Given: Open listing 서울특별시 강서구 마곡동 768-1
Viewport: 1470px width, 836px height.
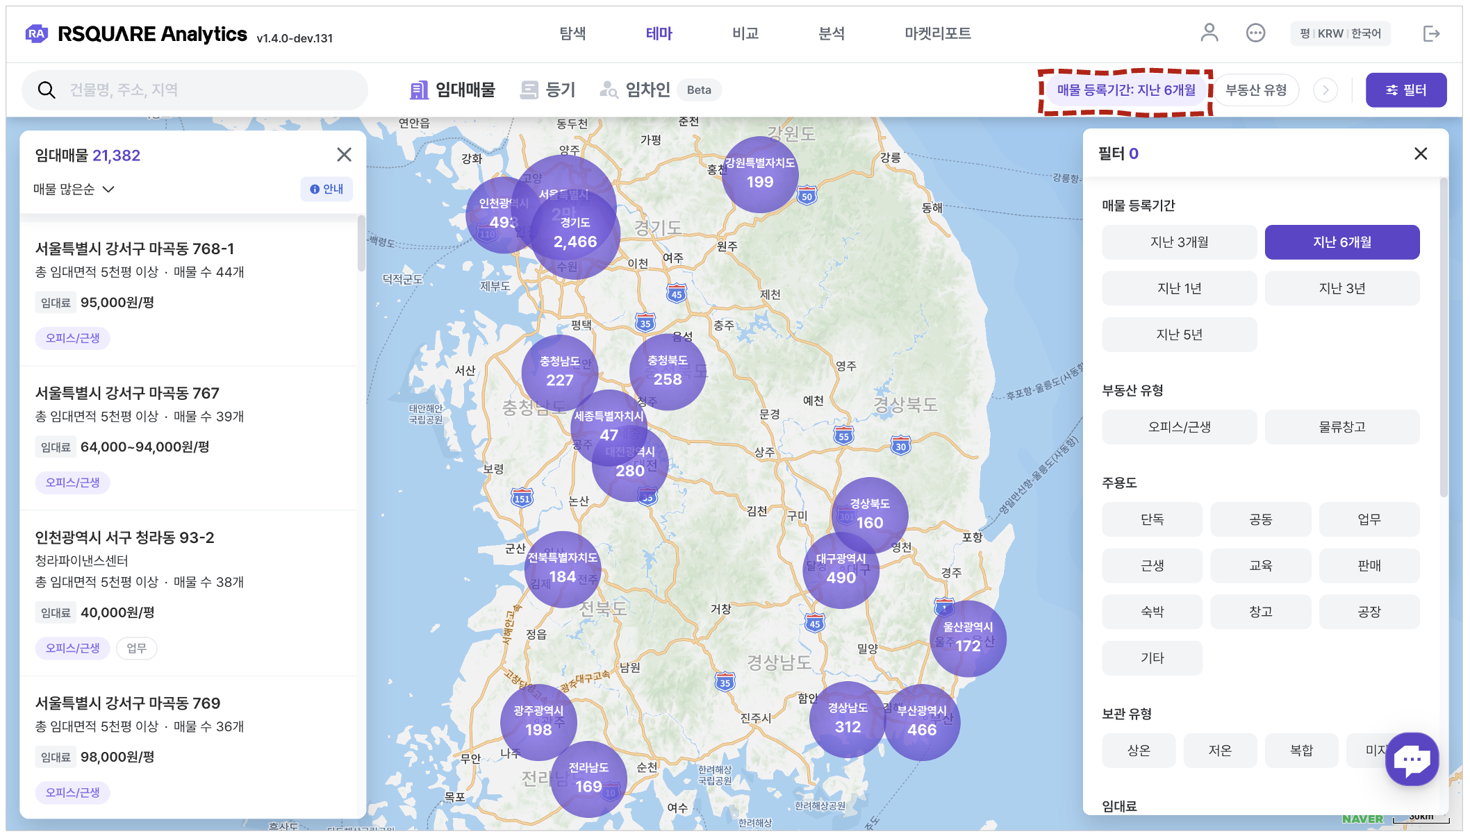Looking at the screenshot, I should tap(135, 249).
